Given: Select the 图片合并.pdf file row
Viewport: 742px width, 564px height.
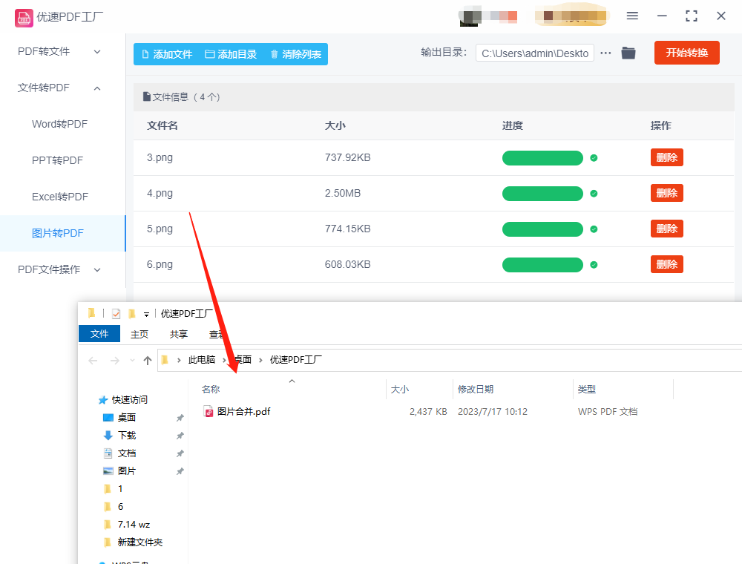Looking at the screenshot, I should [x=420, y=412].
